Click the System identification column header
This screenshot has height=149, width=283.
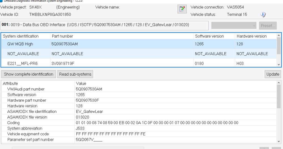coord(26,36)
